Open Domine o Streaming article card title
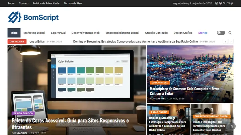The height and width of the screenshot is (135, 241). pyautogui.click(x=167, y=124)
